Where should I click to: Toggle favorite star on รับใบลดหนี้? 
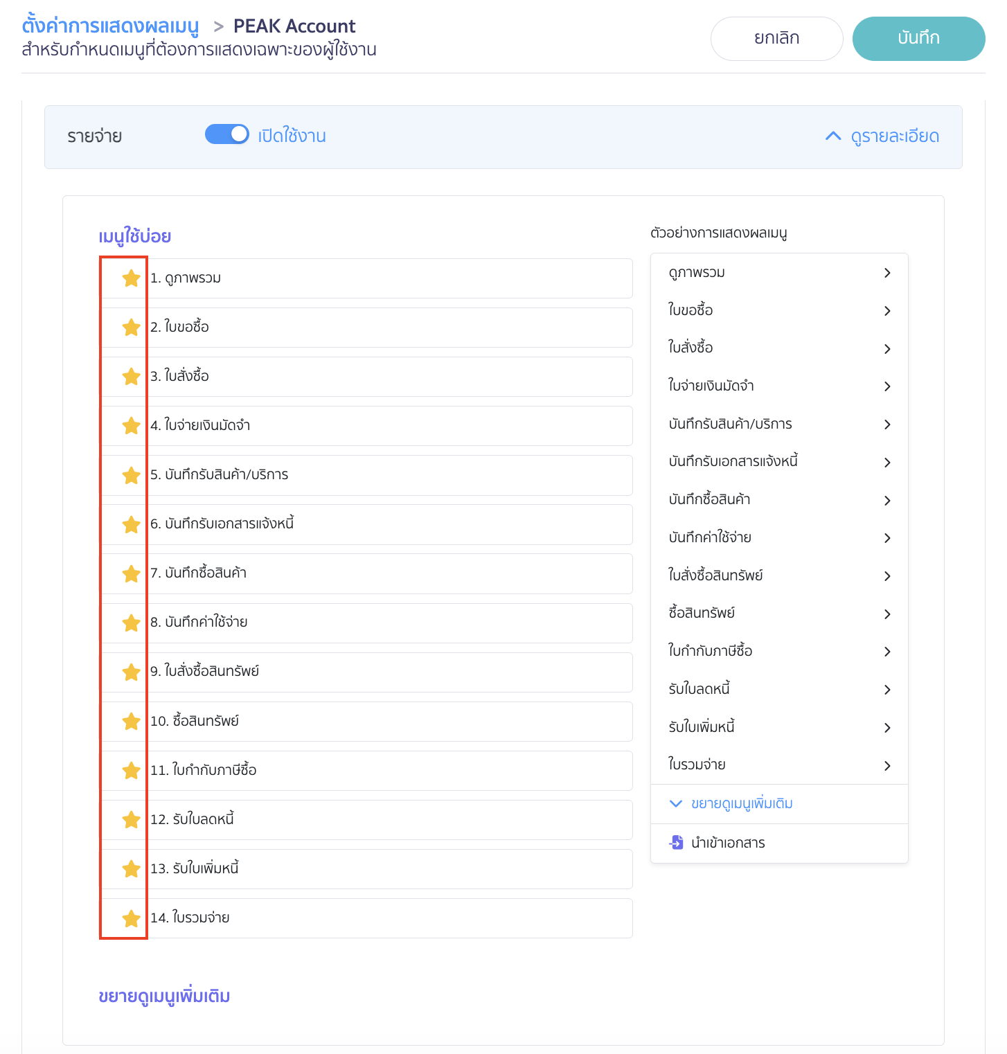coord(131,820)
